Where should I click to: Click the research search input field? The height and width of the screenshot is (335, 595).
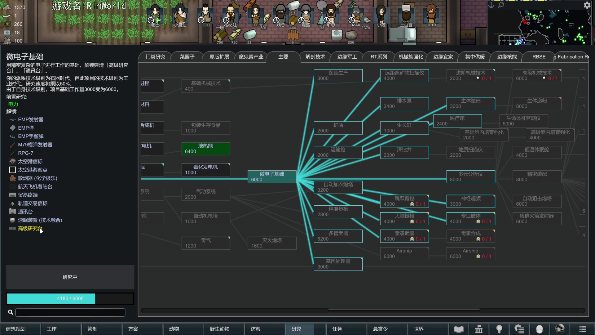[70, 312]
